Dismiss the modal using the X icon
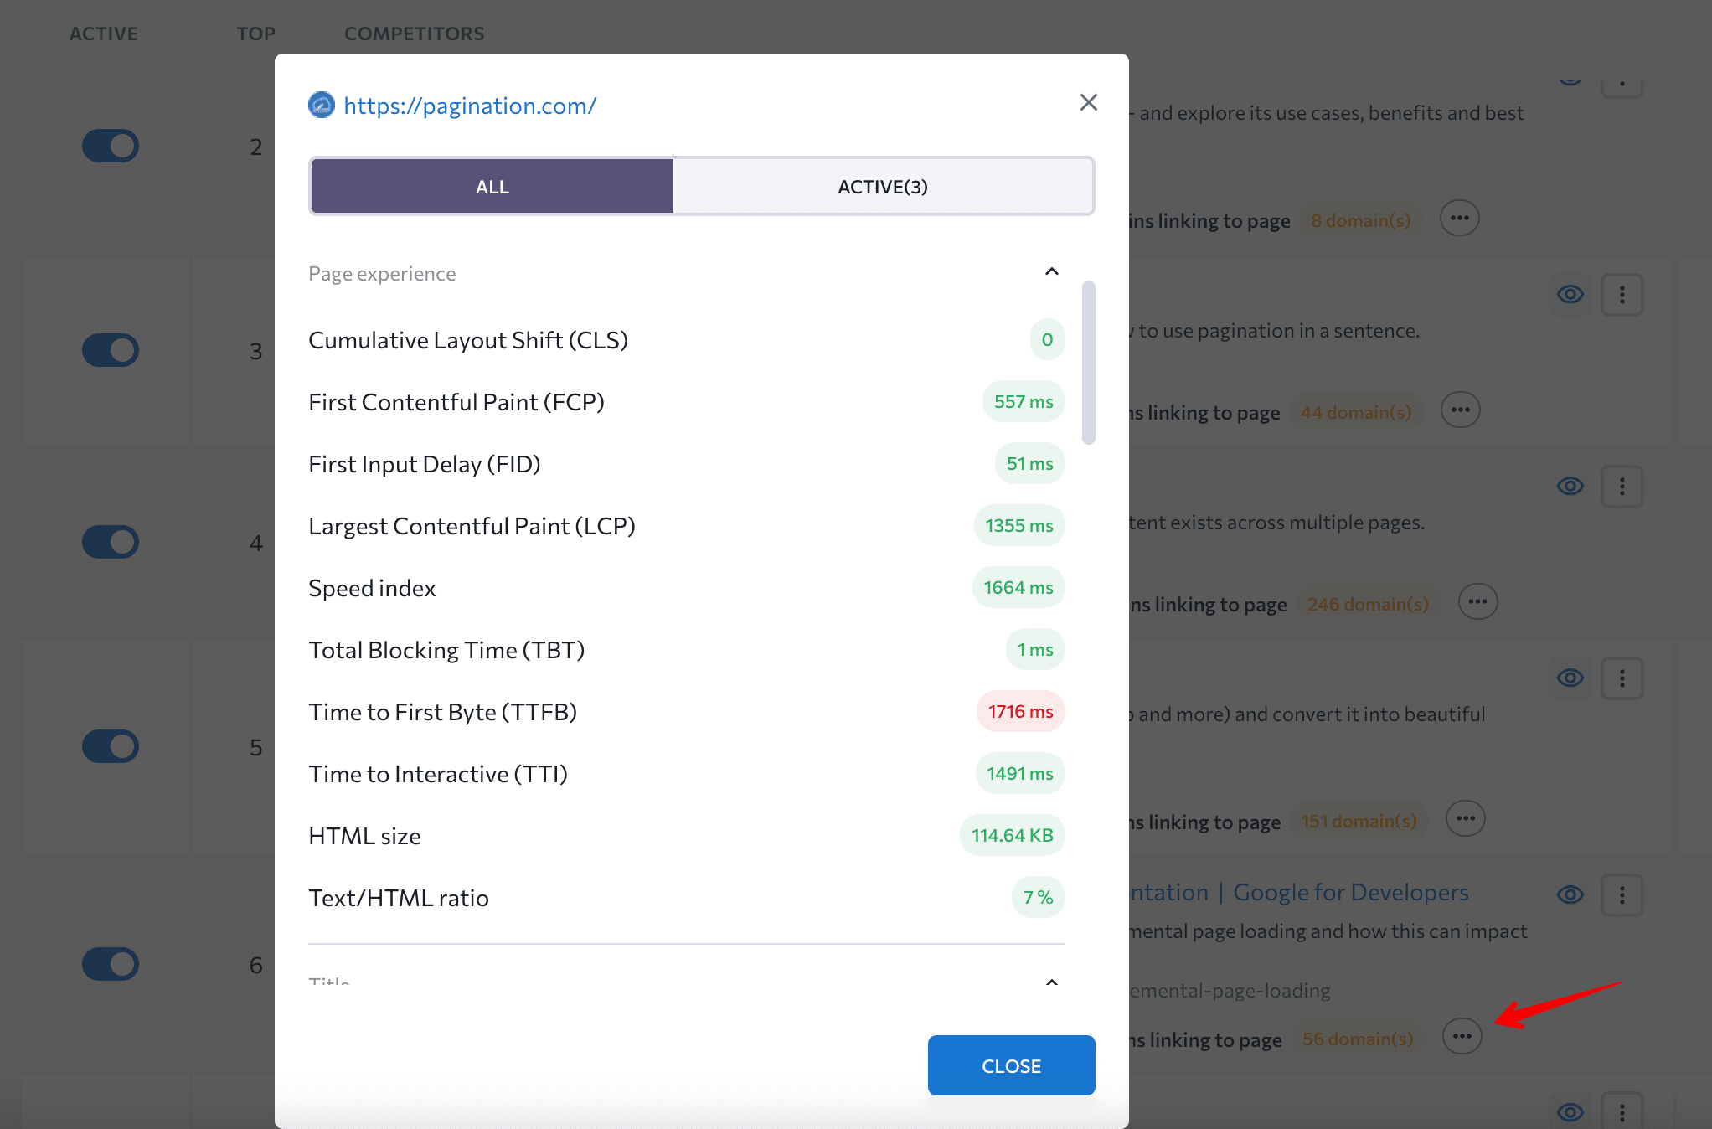Viewport: 1712px width, 1129px height. (x=1088, y=102)
